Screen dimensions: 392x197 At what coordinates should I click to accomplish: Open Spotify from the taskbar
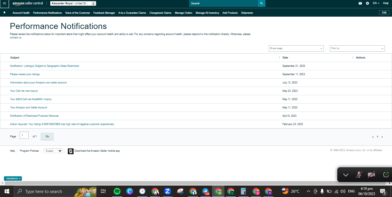click(x=117, y=191)
